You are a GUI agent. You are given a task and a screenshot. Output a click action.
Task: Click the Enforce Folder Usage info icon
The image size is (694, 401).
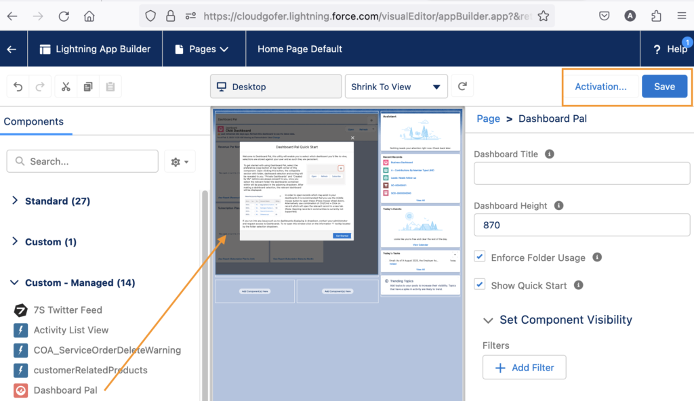coord(597,257)
